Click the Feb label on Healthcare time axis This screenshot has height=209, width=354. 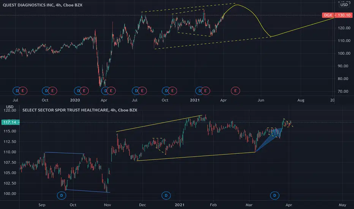point(213,205)
